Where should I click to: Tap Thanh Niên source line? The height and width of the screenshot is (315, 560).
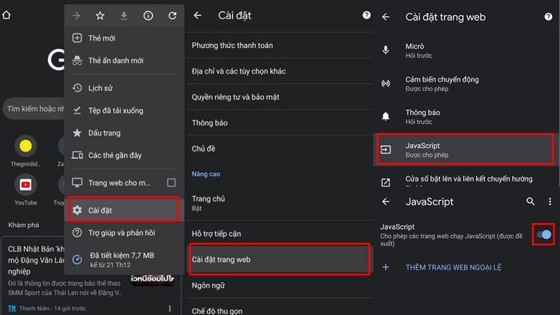[x=53, y=309]
